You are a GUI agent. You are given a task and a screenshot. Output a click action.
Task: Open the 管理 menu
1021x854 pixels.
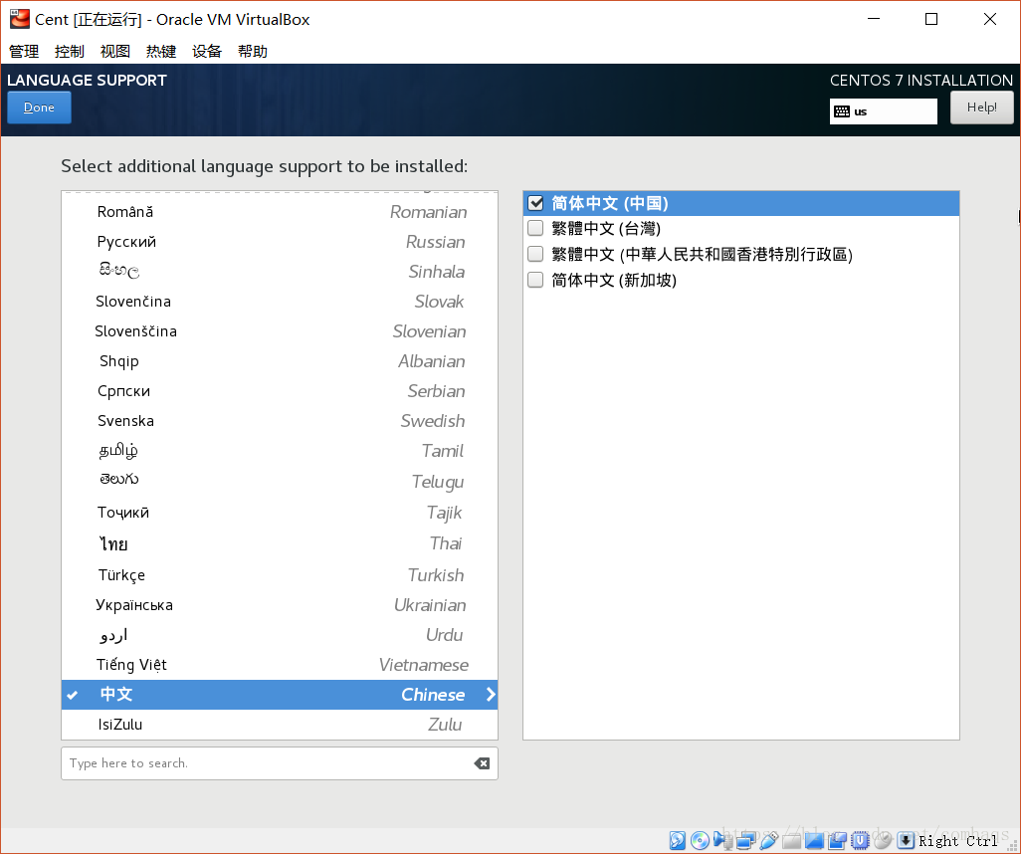click(x=24, y=52)
